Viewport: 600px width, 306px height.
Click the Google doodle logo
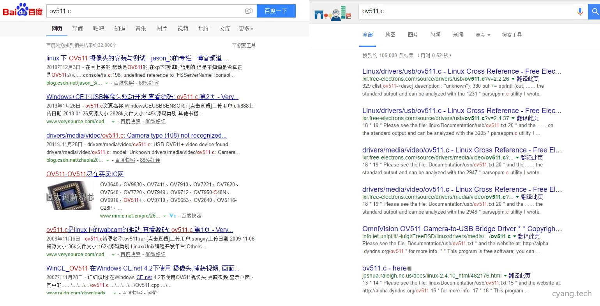(332, 12)
